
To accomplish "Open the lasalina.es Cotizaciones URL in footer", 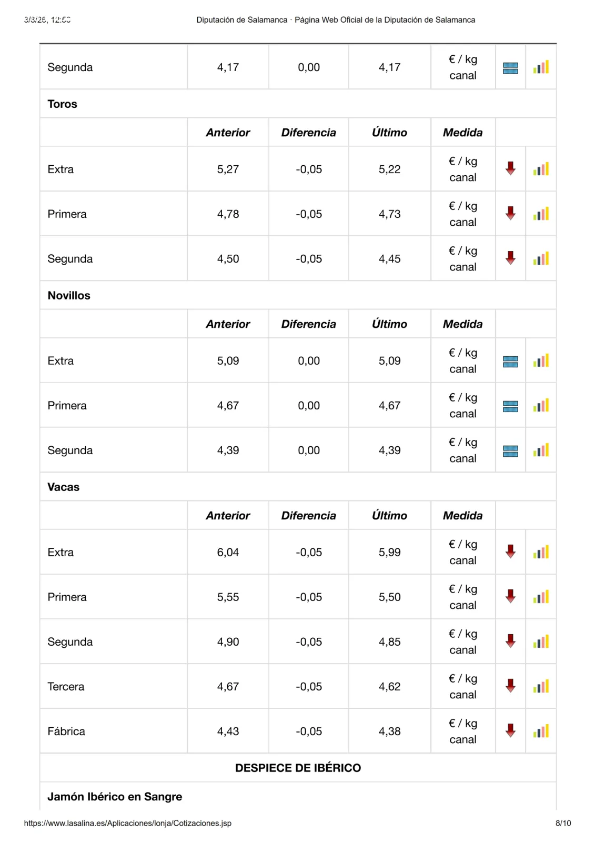I will [x=128, y=823].
